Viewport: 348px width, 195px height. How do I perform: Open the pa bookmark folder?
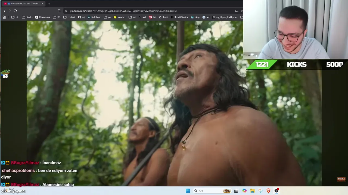click(107, 17)
